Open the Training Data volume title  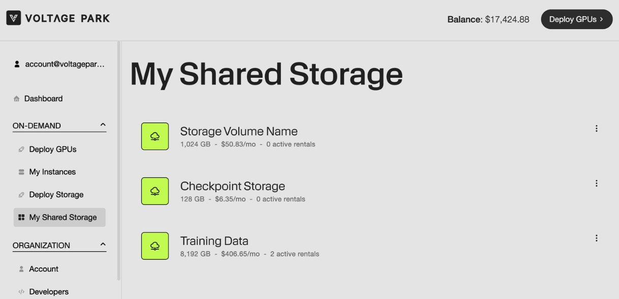(x=214, y=241)
